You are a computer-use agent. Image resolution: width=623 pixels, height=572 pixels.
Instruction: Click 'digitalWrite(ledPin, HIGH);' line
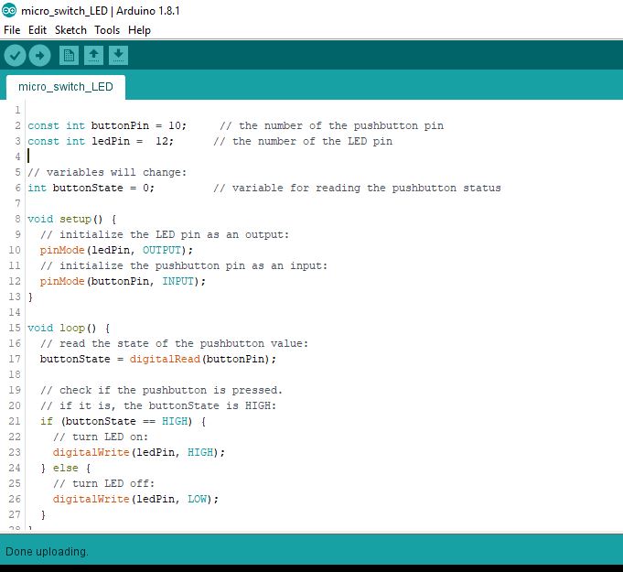point(139,452)
